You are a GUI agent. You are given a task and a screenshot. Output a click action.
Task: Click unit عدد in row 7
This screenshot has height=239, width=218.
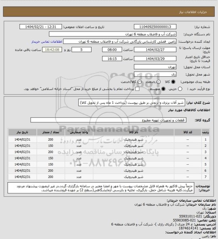pyautogui.click(x=79, y=177)
